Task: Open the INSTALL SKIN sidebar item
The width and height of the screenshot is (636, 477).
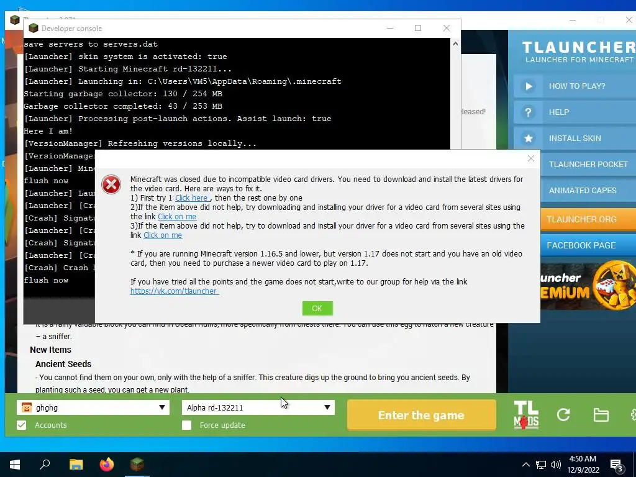Action: point(575,139)
